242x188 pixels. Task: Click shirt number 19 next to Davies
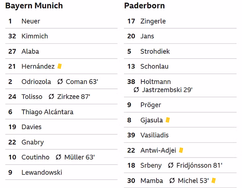click(x=12, y=127)
